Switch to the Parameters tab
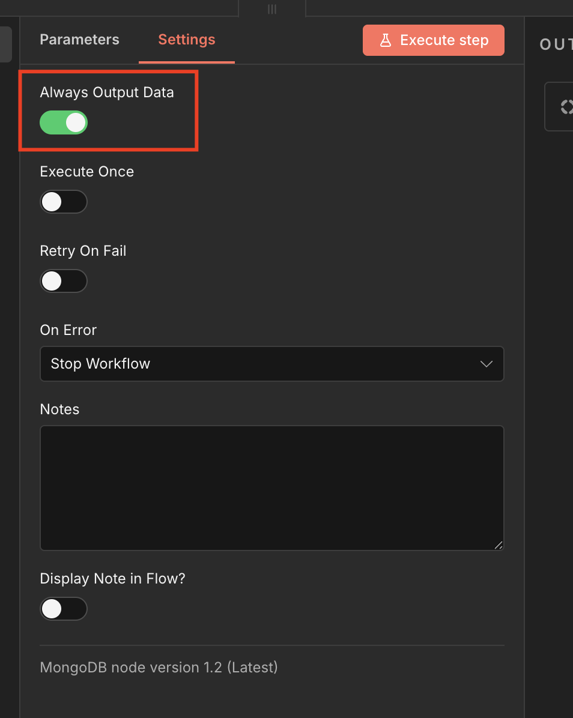573x718 pixels. pyautogui.click(x=79, y=40)
